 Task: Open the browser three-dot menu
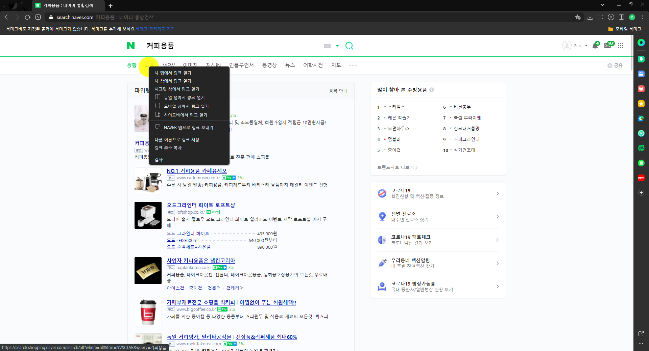[x=642, y=17]
